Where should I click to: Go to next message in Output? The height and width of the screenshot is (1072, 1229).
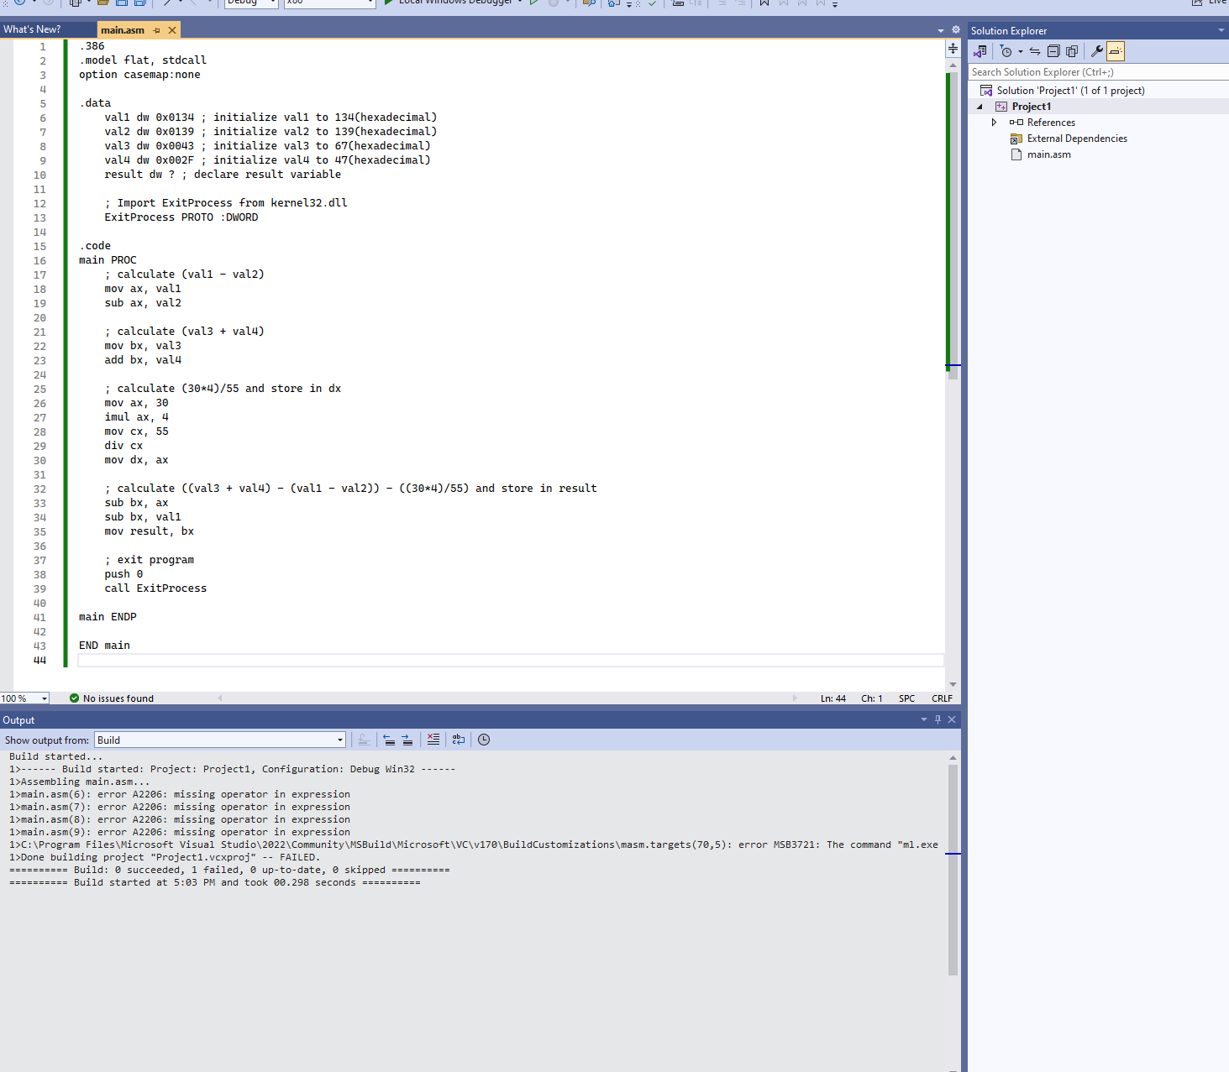point(407,740)
